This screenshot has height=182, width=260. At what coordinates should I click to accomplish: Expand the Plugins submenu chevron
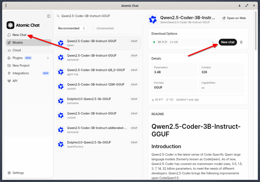coord(48,58)
